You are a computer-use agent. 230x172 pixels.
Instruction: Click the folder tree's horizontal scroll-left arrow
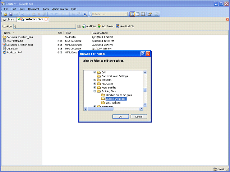(x=86, y=109)
